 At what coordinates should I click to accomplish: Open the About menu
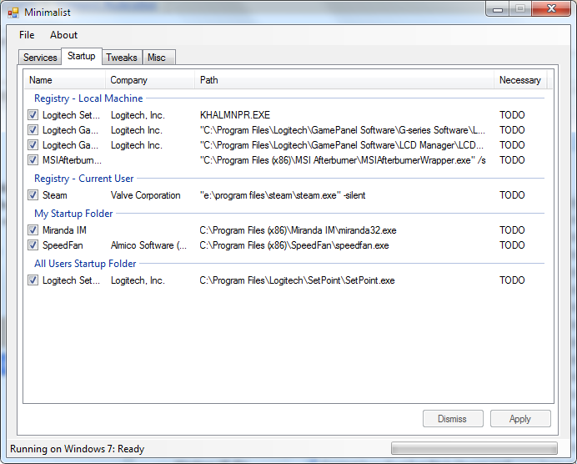point(63,35)
